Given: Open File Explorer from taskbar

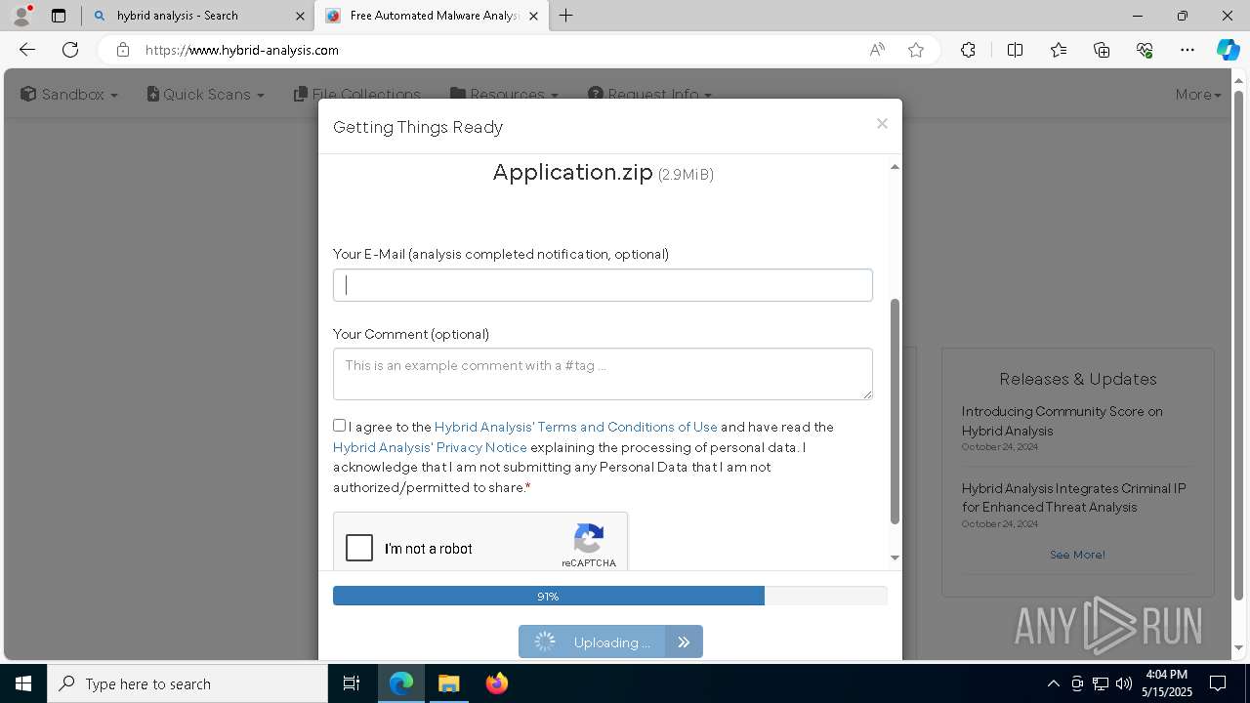Looking at the screenshot, I should pyautogui.click(x=448, y=683).
